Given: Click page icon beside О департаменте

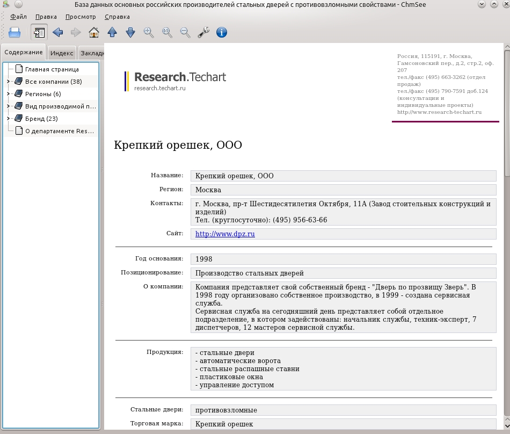Looking at the screenshot, I should [x=19, y=131].
